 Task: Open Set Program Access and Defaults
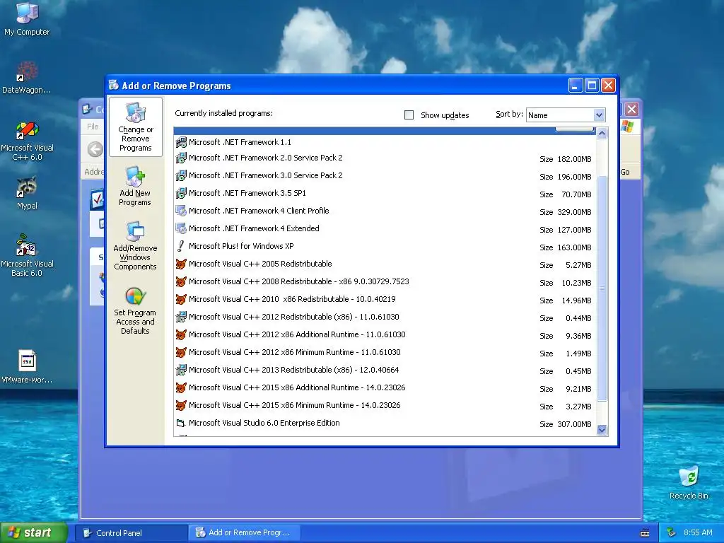click(135, 310)
